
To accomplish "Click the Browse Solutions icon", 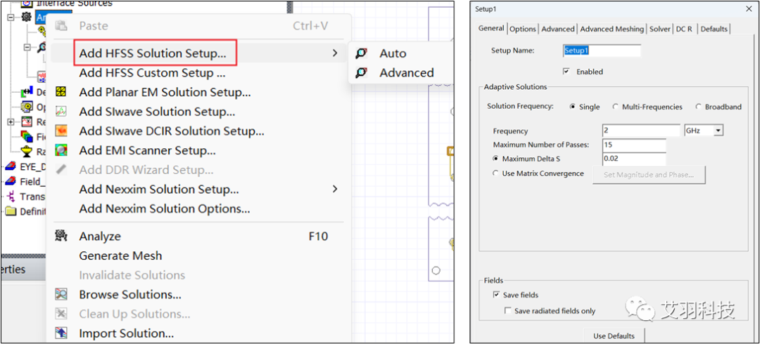I will [x=61, y=294].
